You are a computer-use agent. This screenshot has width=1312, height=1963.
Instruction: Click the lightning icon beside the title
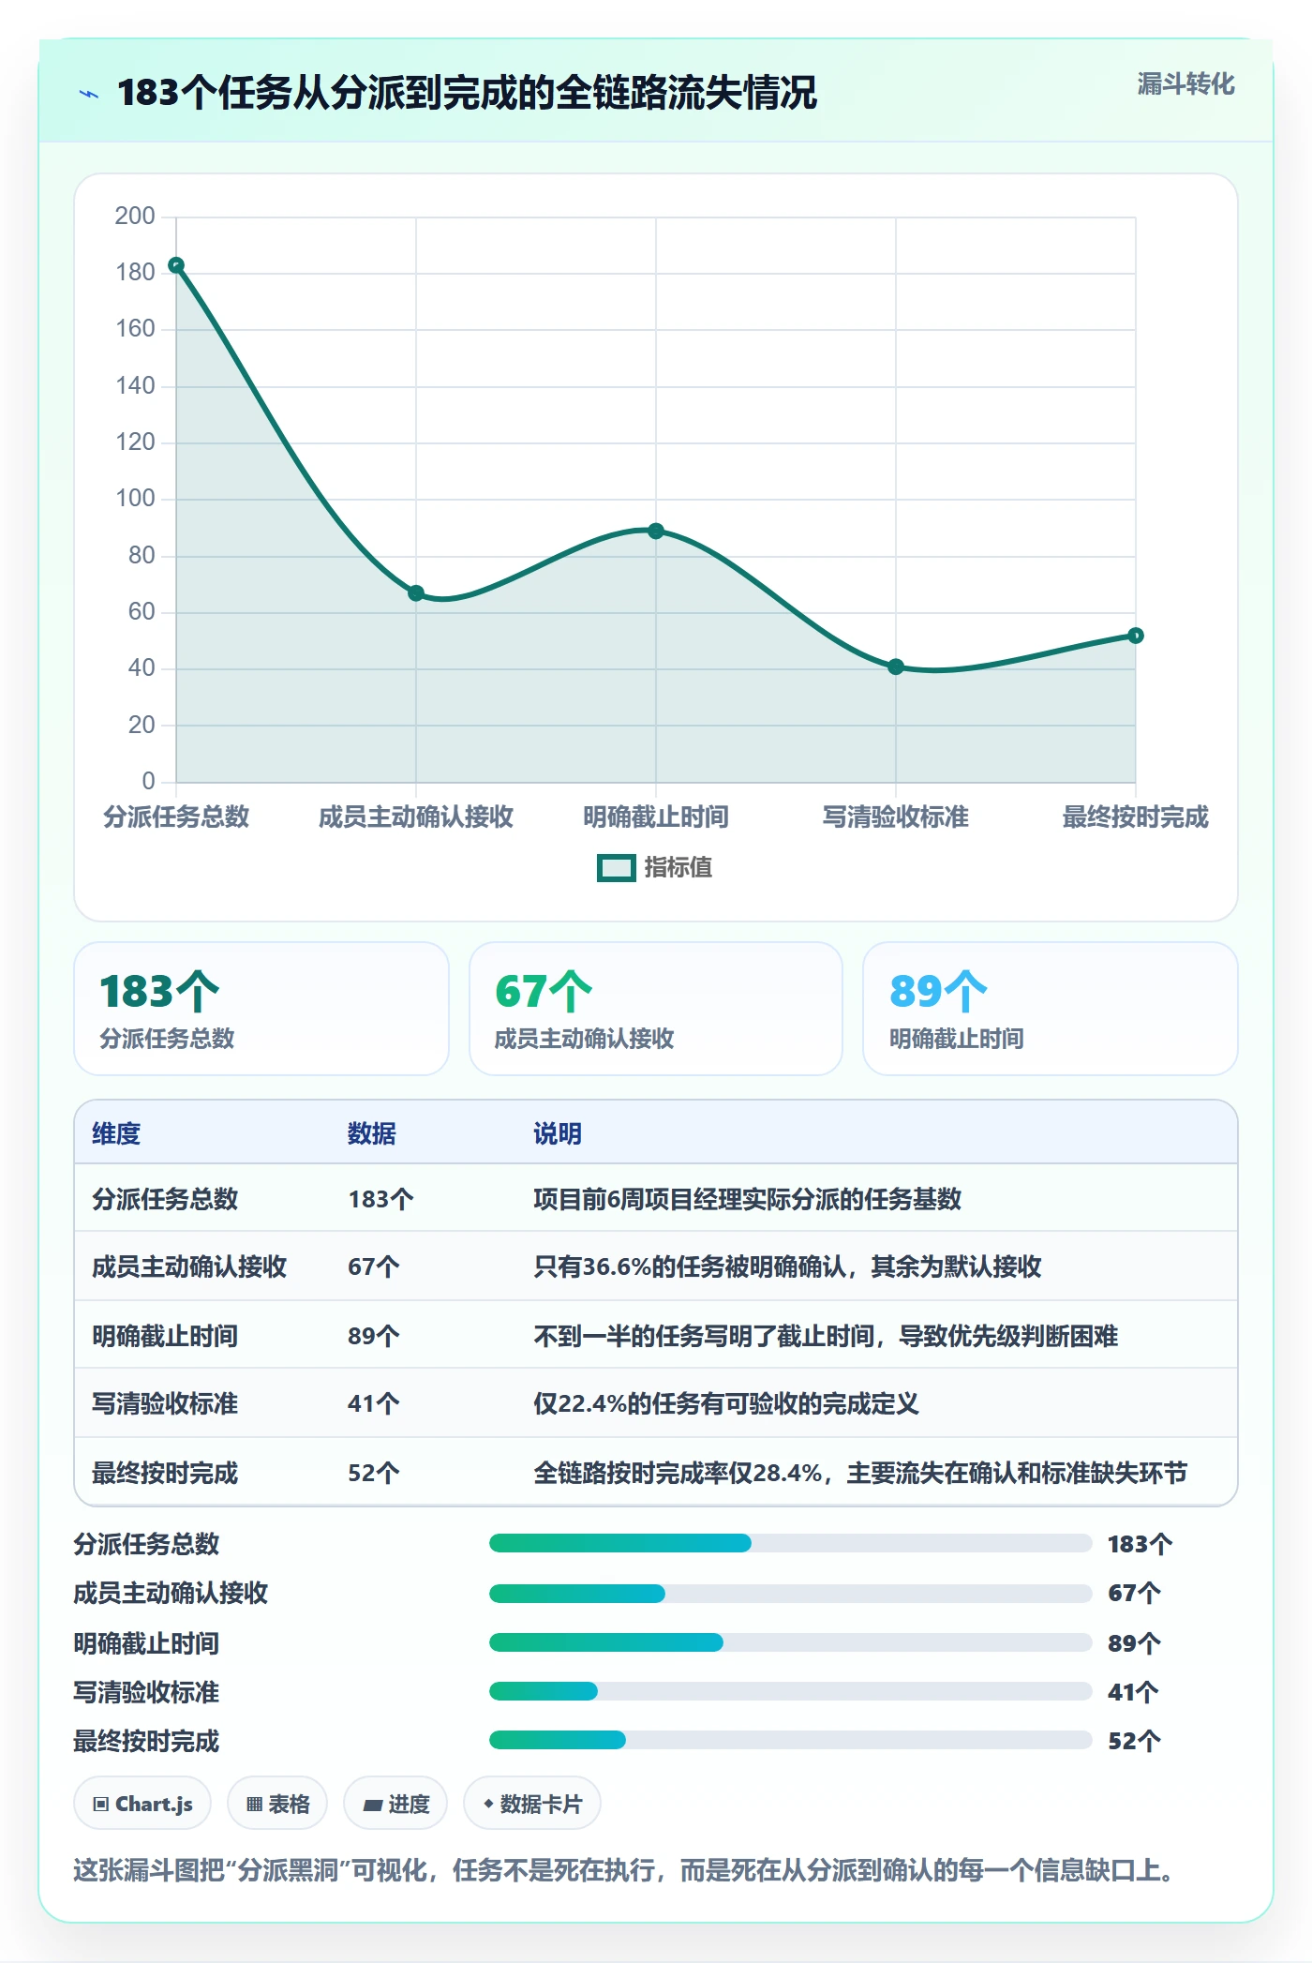click(x=89, y=94)
